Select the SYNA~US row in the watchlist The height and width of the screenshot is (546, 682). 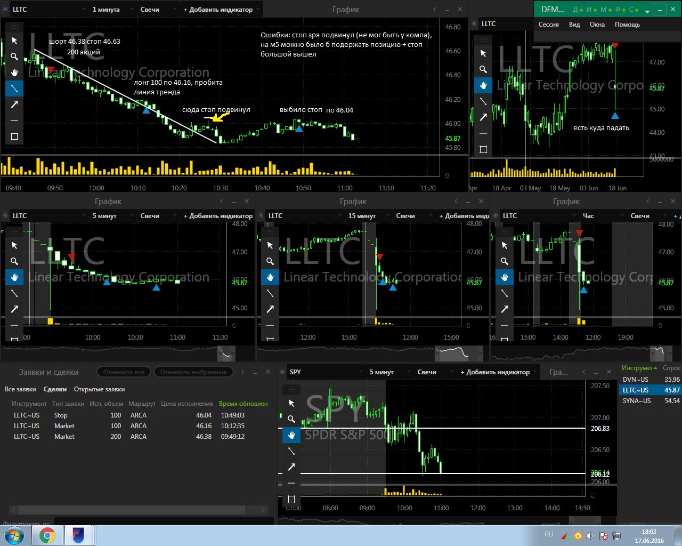pos(651,401)
